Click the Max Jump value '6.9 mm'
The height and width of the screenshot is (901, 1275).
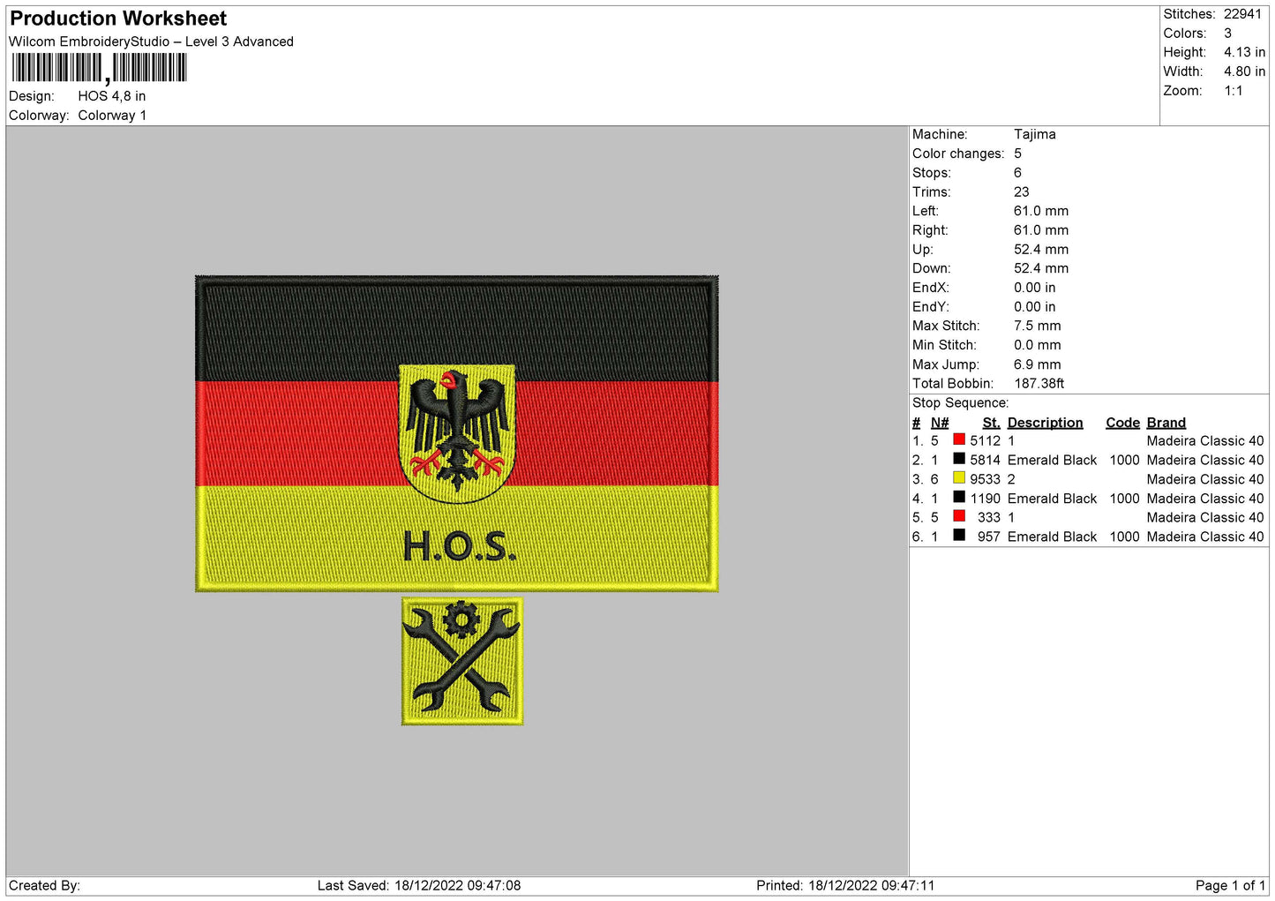click(x=1038, y=364)
